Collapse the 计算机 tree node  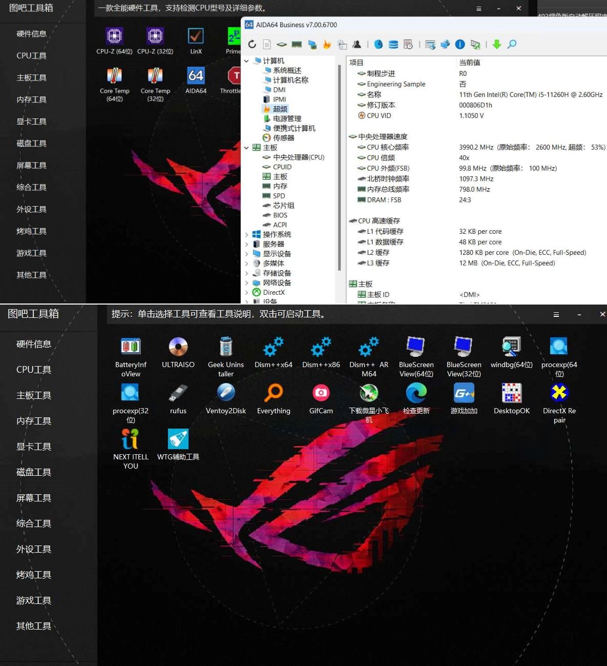tap(246, 60)
